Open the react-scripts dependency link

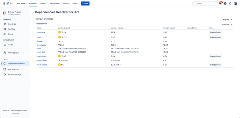(42, 65)
